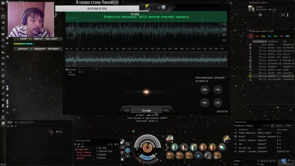Click the colored route waypoint squares
295x166 pixels.
click(x=24, y=44)
